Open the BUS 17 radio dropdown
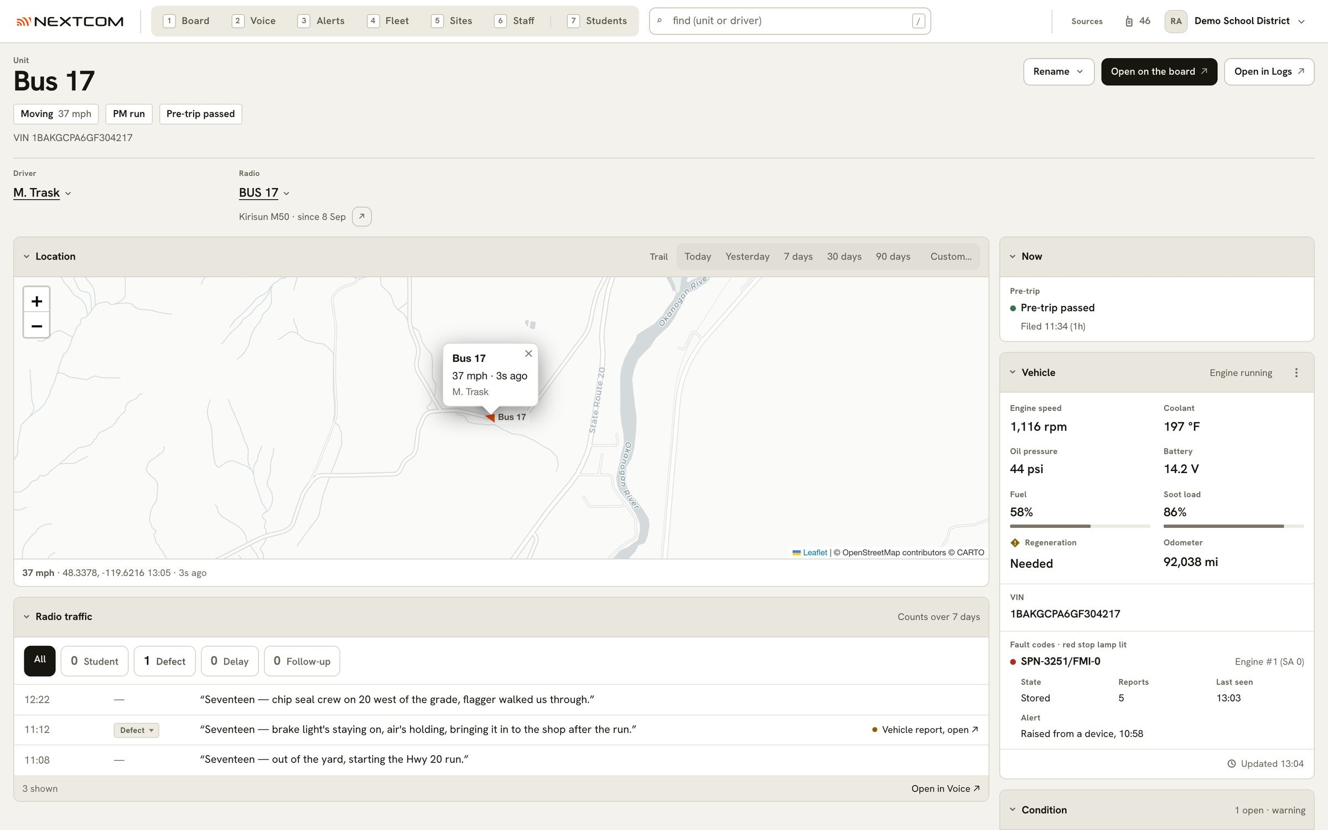Screen dimensions: 1328x830 [264, 193]
